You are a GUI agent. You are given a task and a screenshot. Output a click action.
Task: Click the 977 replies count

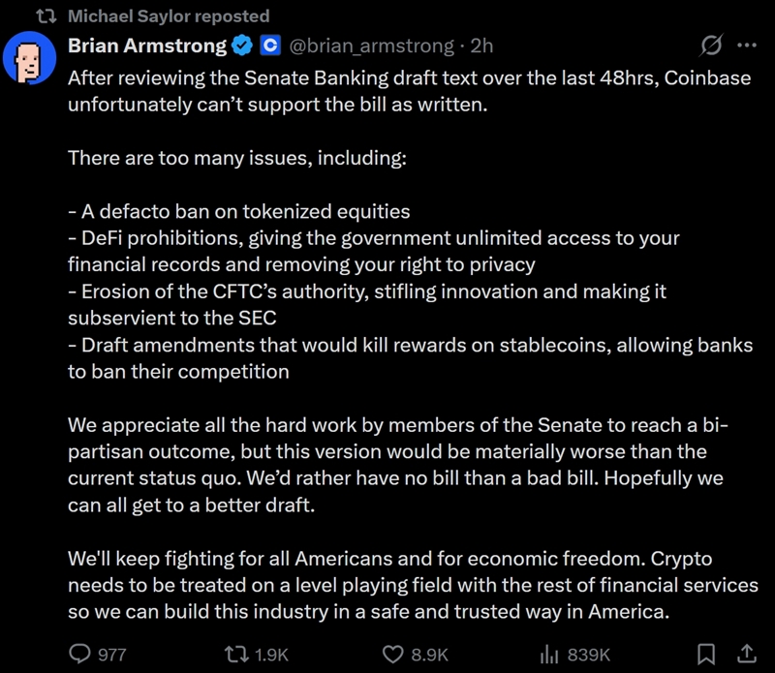112,655
